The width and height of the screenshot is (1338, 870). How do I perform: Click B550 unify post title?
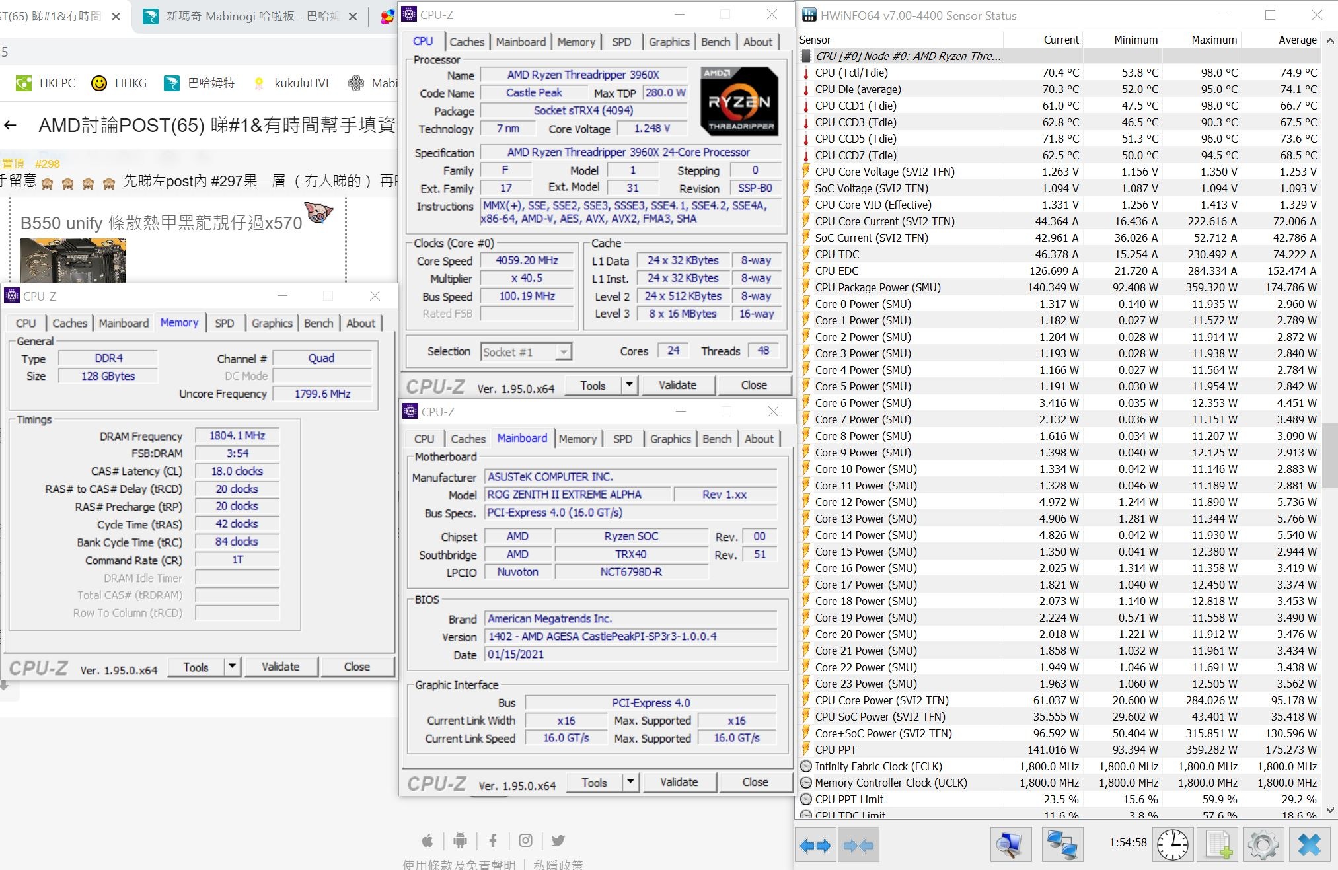point(161,223)
